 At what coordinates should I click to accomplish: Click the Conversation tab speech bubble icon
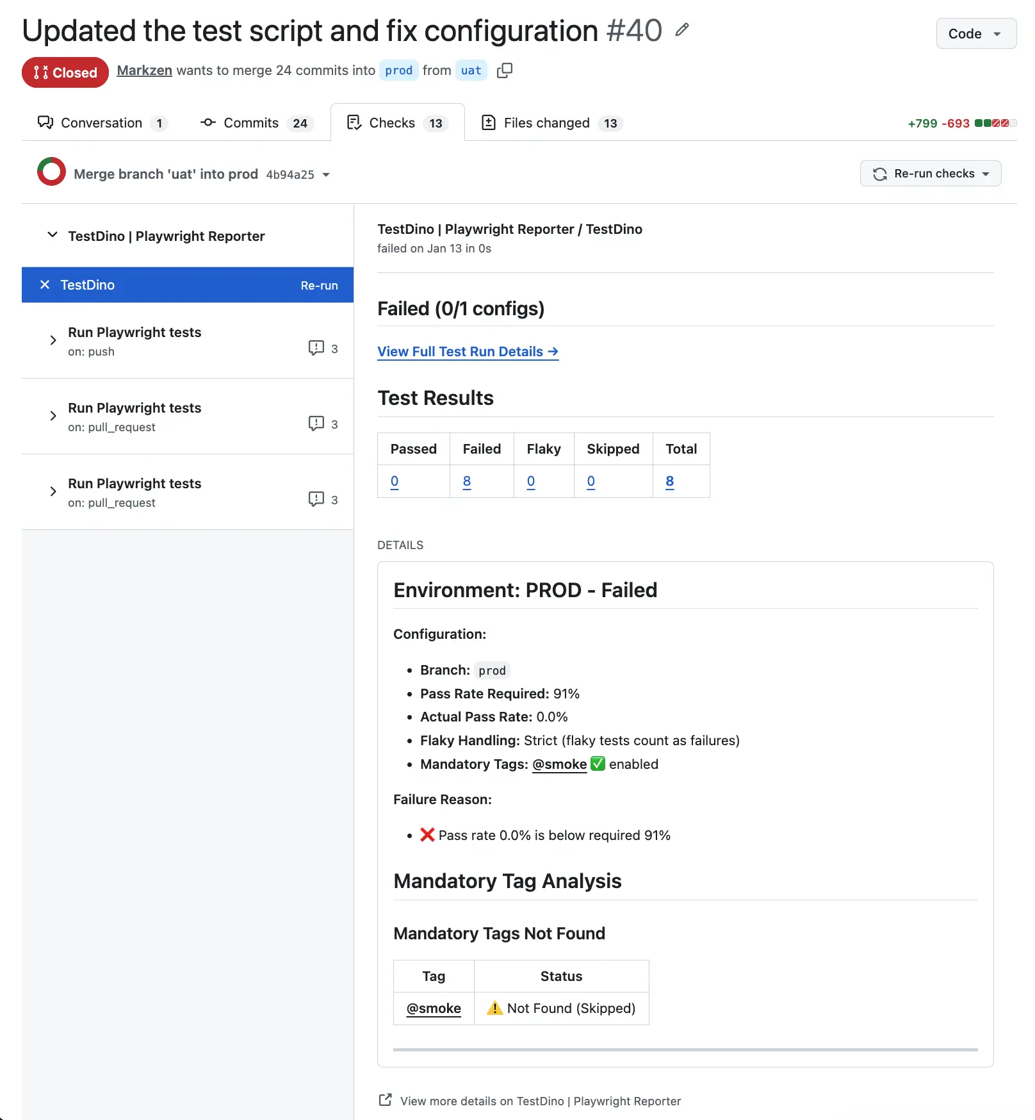pyautogui.click(x=45, y=122)
